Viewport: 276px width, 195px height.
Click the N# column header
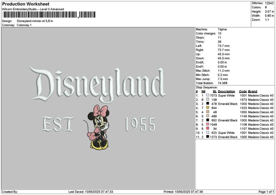(203, 92)
